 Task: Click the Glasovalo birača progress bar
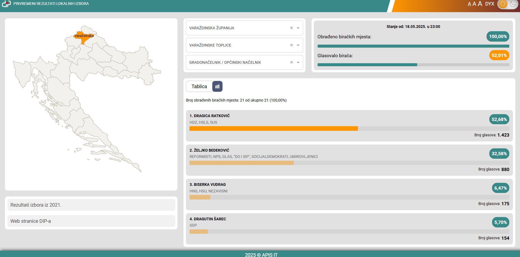[x=413, y=65]
